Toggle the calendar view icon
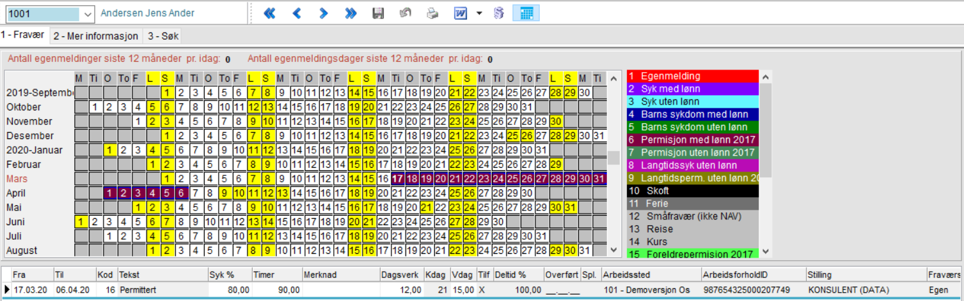Screen dimensions: 964x301 click(x=526, y=13)
